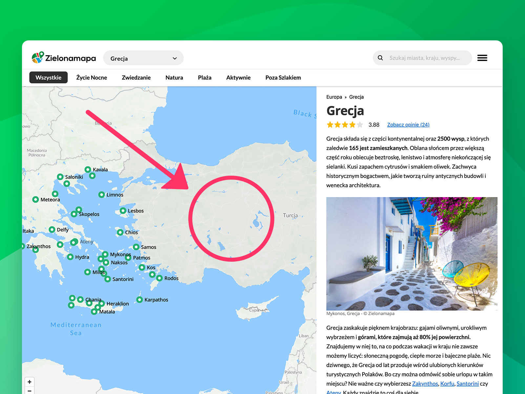Select the Heraklion map marker
This screenshot has width=525, height=394.
(101, 303)
